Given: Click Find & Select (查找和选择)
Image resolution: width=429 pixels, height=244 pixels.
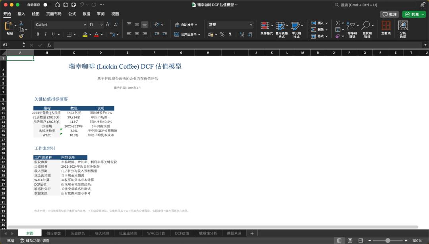Looking at the screenshot, I should [x=367, y=29].
